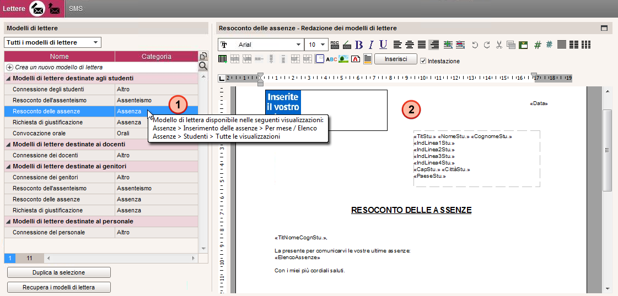Toggle the Intestazione checkbox
Screen dimensions: 618x296
click(x=423, y=61)
